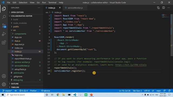Open errors and warnings problems indicator
This screenshot has width=173, height=97.
coord(24,91)
